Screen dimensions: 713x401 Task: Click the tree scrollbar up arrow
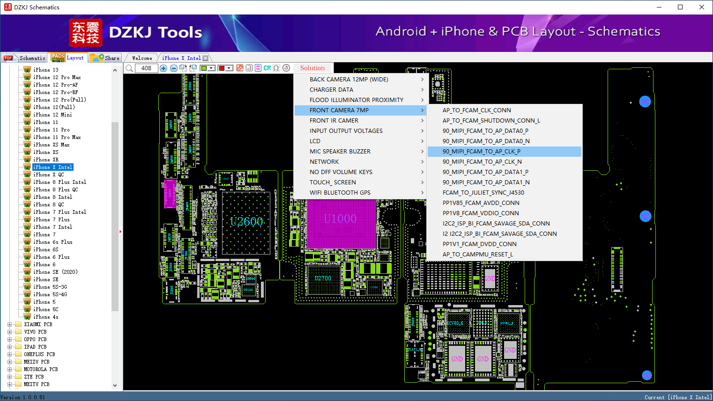(115, 70)
